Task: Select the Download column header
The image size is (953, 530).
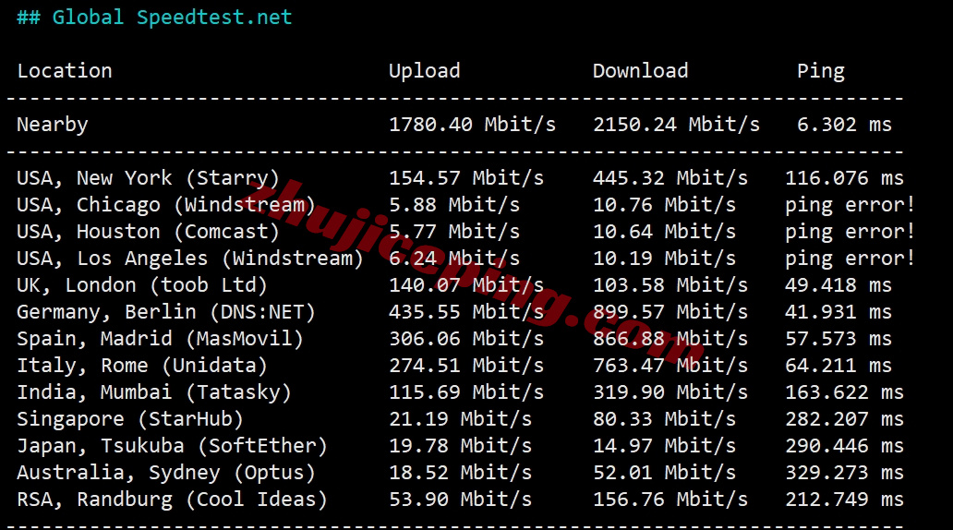Action: [640, 71]
